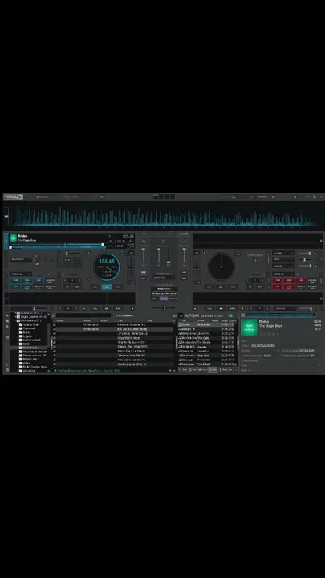325x578 pixels.
Task: Open the layout dropdown in top bar
Action: tap(76, 197)
